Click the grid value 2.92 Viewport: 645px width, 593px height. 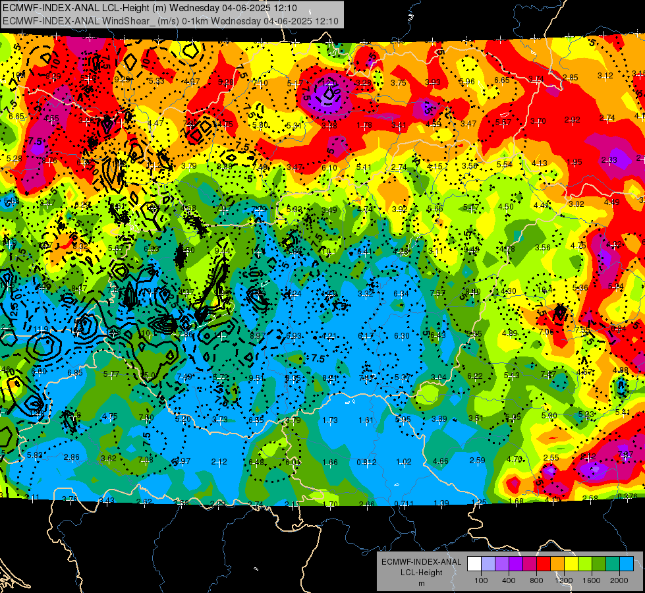(572, 120)
